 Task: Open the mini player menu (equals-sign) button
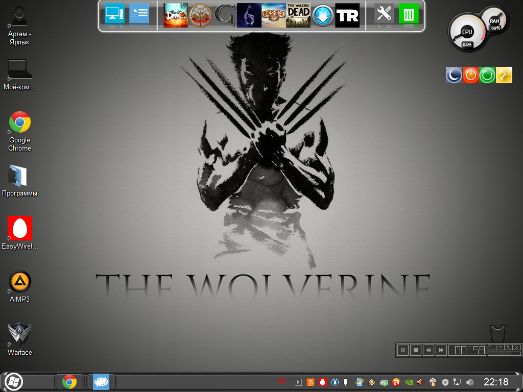(500, 347)
